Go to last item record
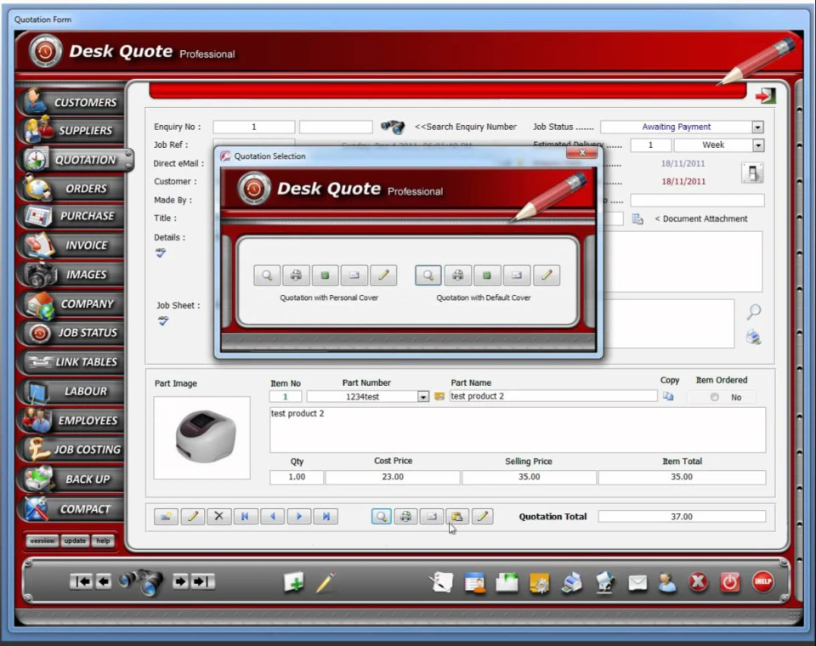Image resolution: width=816 pixels, height=646 pixels. [326, 517]
